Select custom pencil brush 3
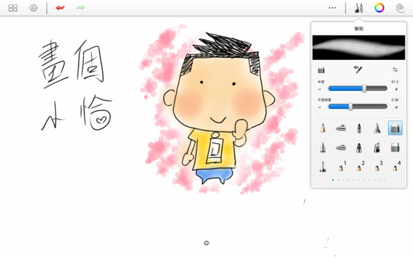Viewport: 413px width, 258px height. (378, 166)
